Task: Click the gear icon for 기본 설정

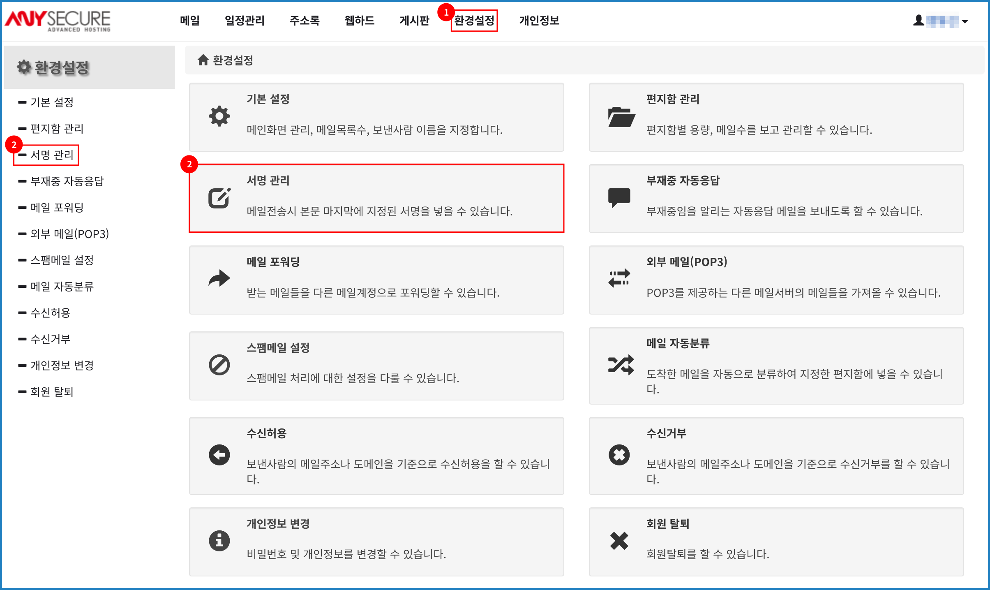Action: (x=219, y=116)
